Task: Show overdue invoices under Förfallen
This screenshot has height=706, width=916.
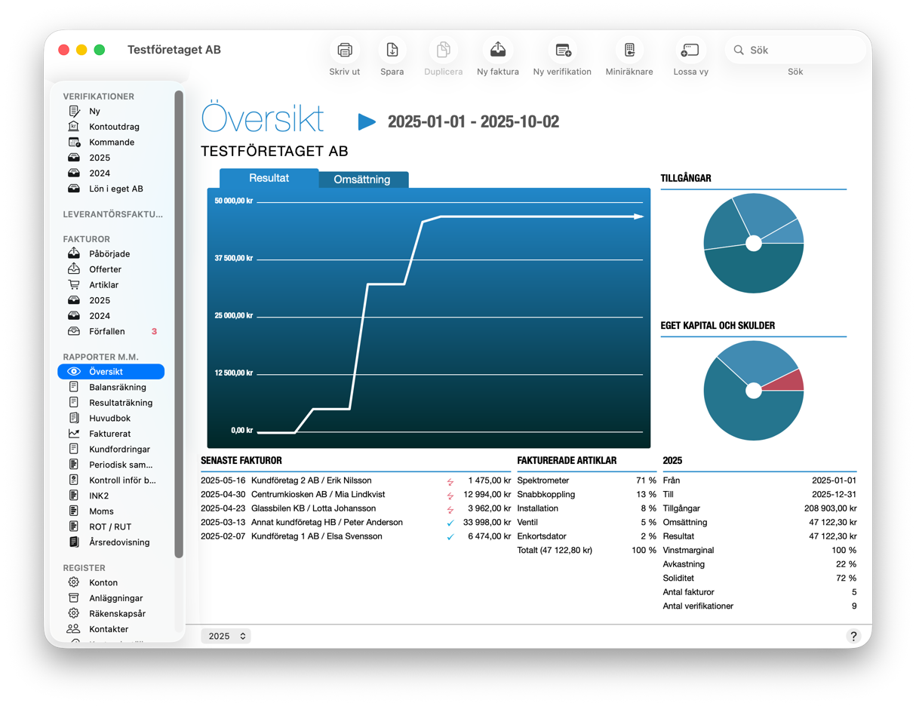Action: (x=107, y=331)
